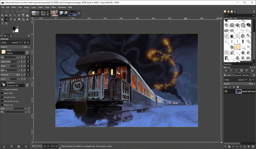Select the Bucket Fill tool
This screenshot has width=256, height=149.
click(x=2, y=19)
